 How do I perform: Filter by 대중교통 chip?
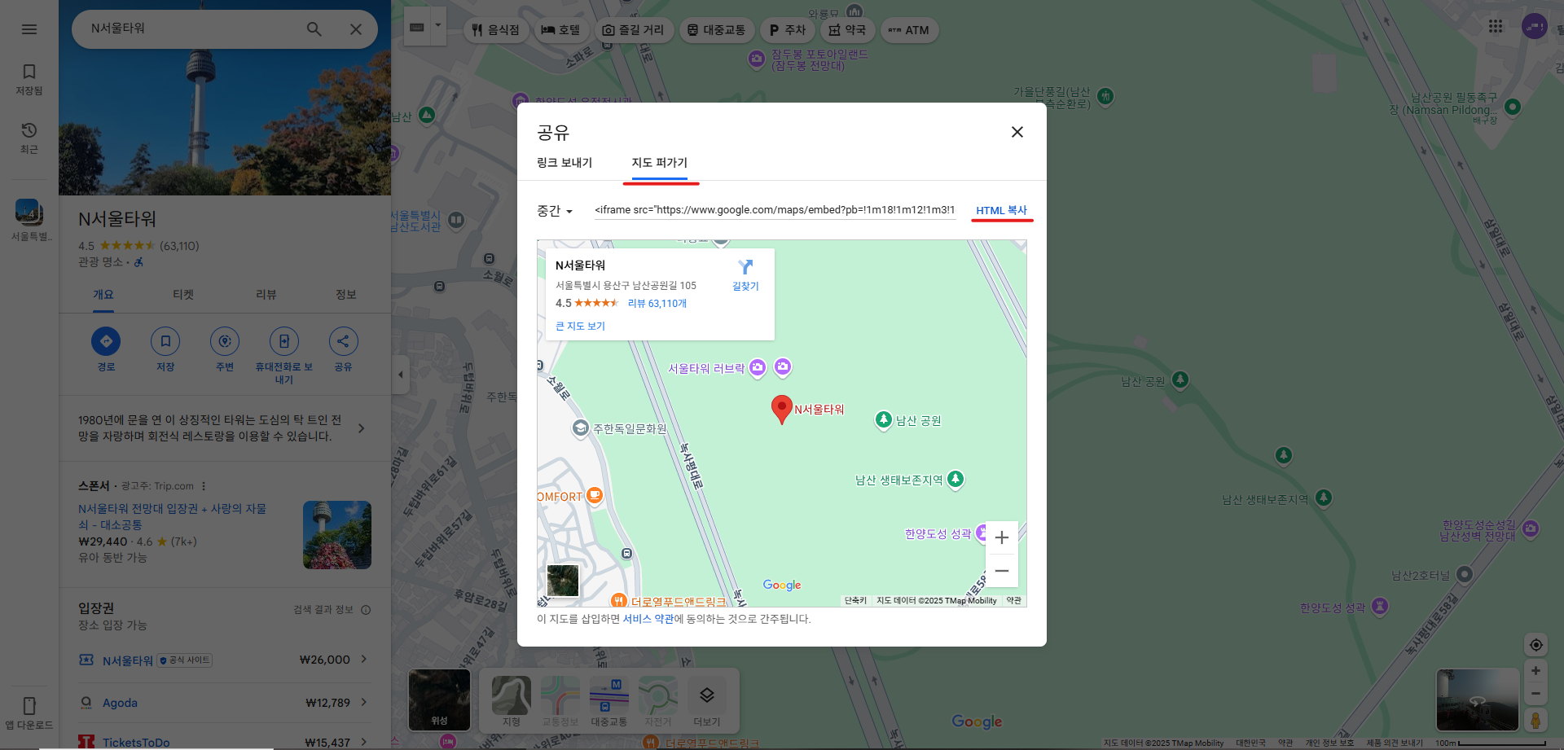click(x=716, y=30)
